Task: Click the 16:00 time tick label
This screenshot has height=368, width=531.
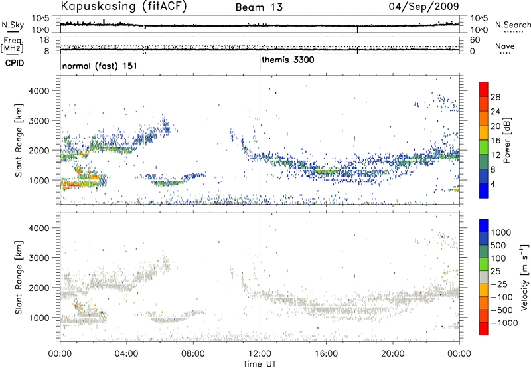Action: (x=326, y=354)
